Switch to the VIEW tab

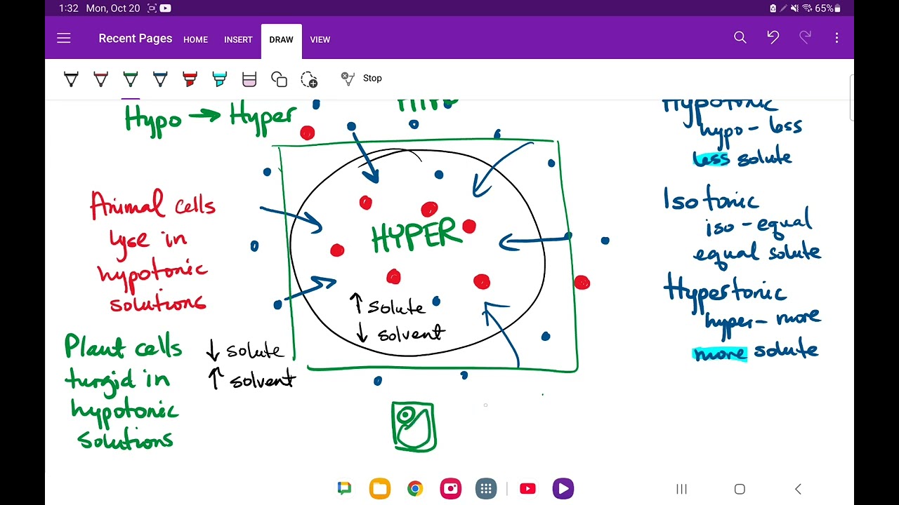[320, 40]
